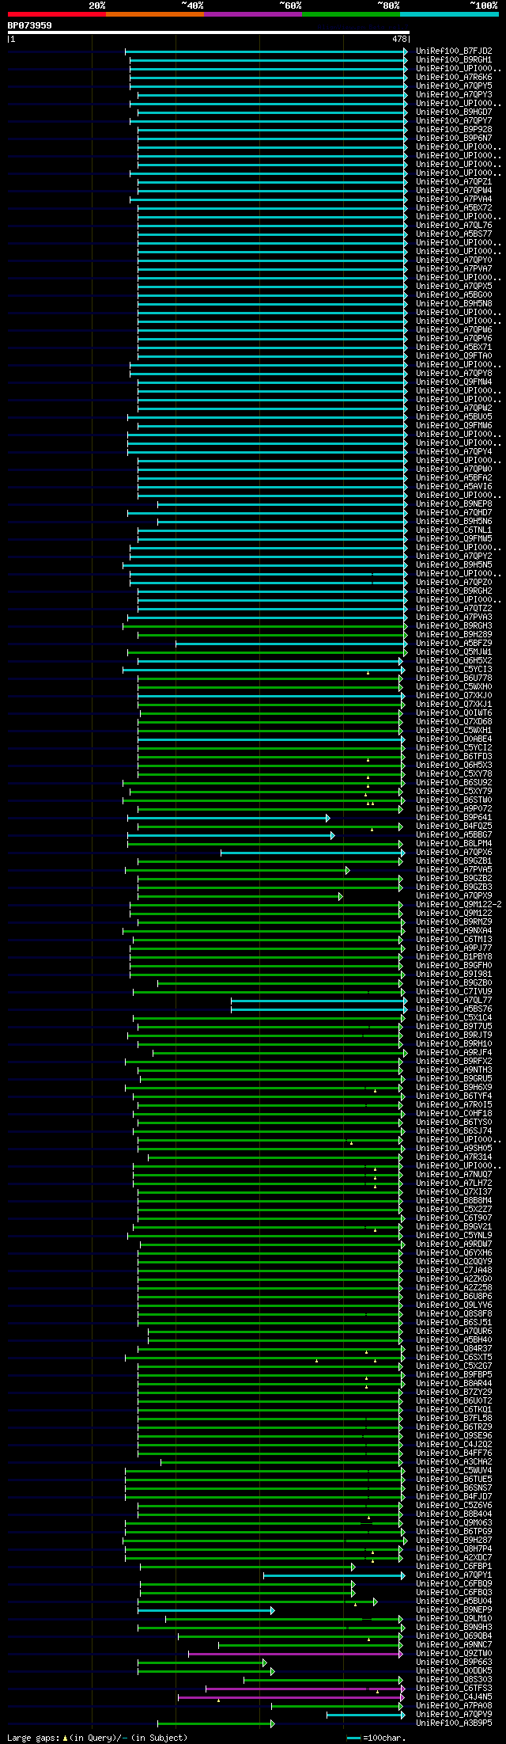Click the red ~20% identity legend segment
Viewport: 506px width, 1744px height.
click(x=56, y=14)
